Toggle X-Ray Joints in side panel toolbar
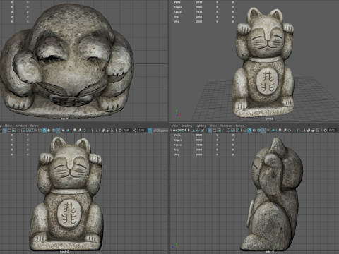The image size is (339, 254). click(x=318, y=130)
